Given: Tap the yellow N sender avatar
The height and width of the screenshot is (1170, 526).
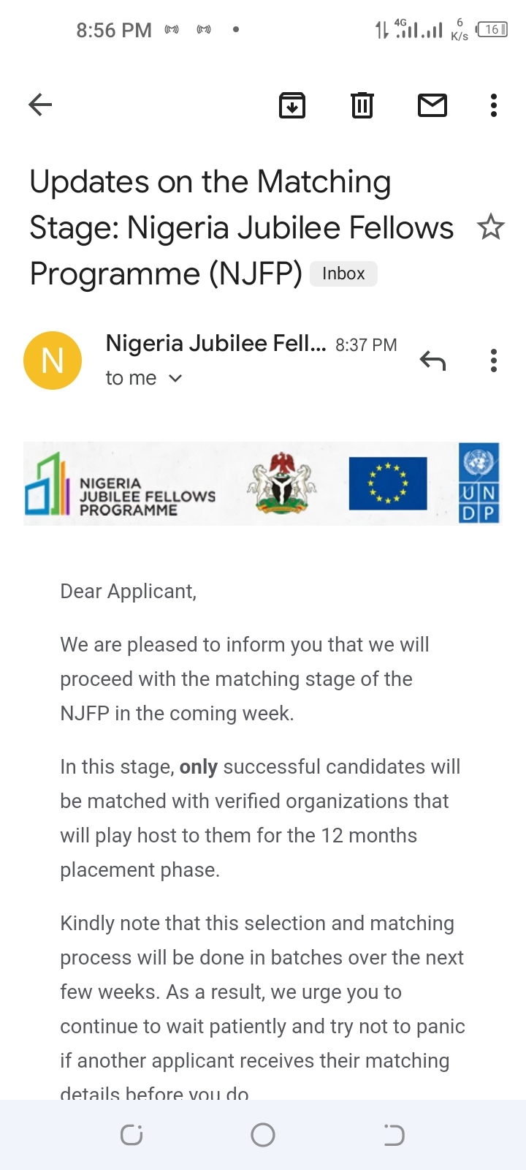Looking at the screenshot, I should tap(53, 361).
